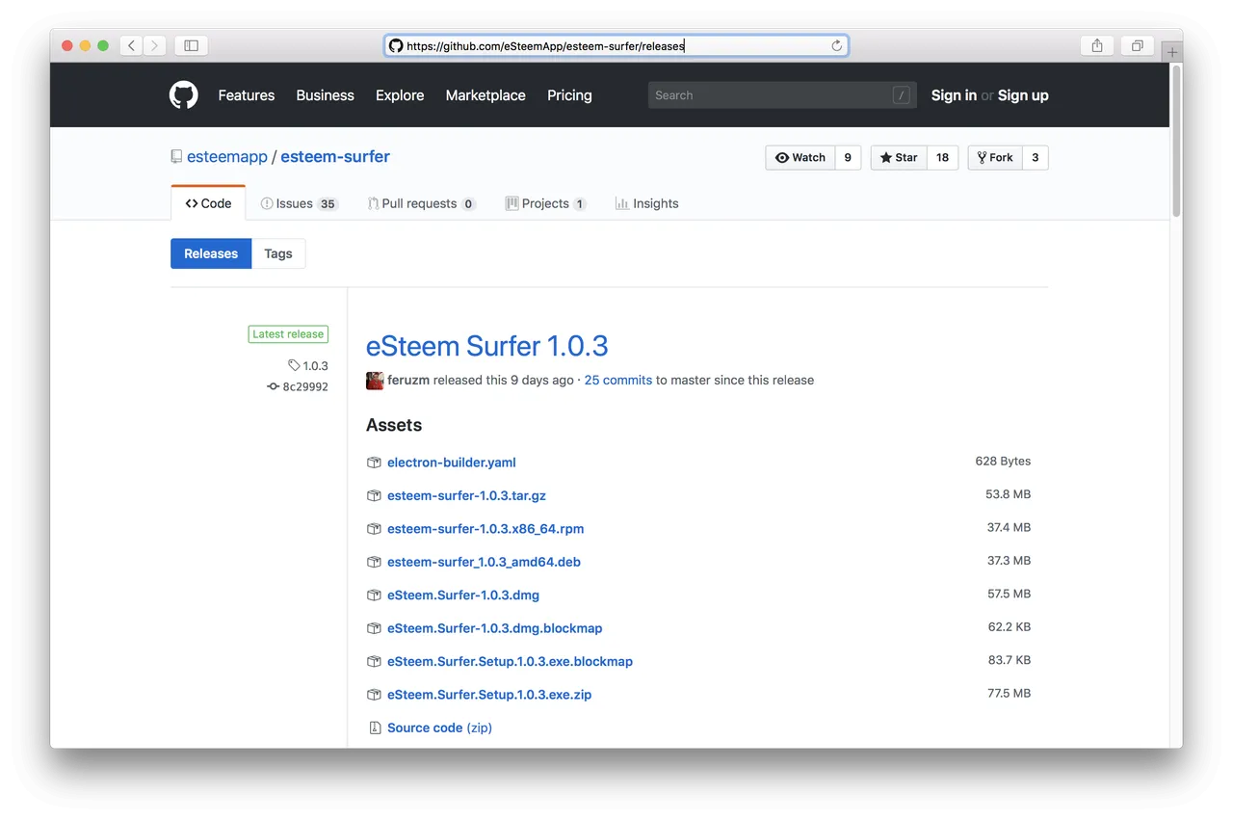This screenshot has width=1233, height=820.
Task: Open the 25 commits link
Action: pos(618,381)
